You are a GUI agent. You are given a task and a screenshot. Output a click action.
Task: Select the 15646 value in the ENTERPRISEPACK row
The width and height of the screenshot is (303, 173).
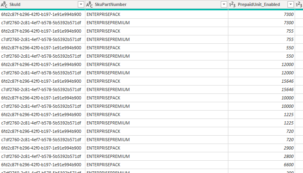(288, 81)
